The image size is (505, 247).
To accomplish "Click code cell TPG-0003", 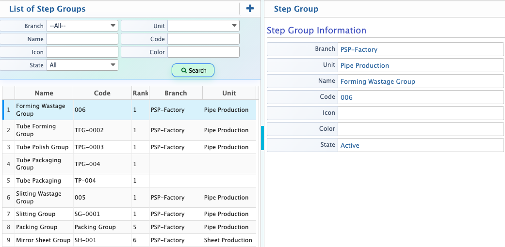I will pos(102,147).
